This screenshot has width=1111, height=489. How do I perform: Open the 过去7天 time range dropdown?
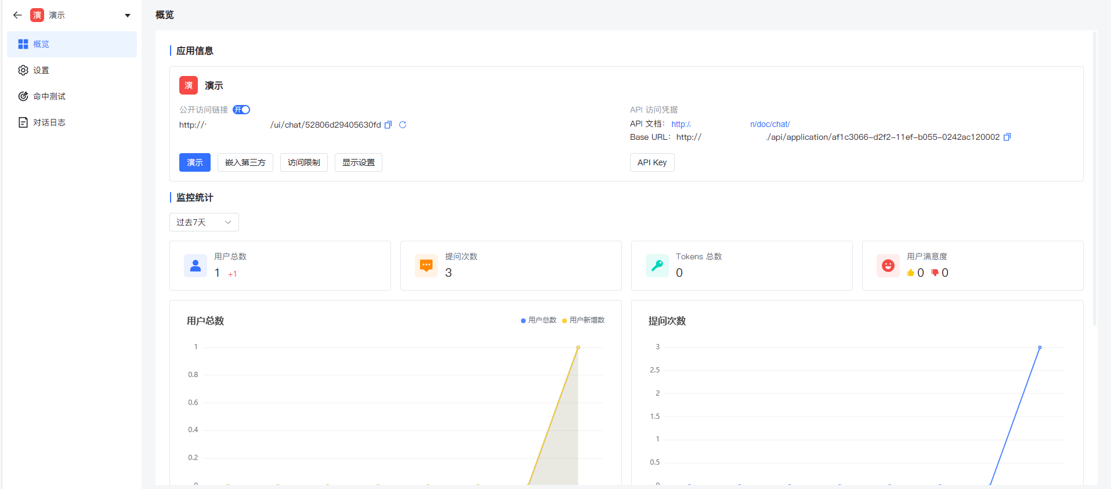click(x=204, y=222)
